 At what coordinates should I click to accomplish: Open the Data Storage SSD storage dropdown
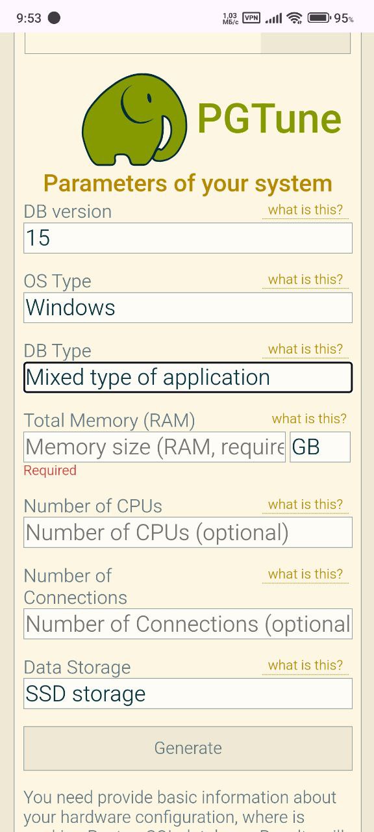point(188,694)
